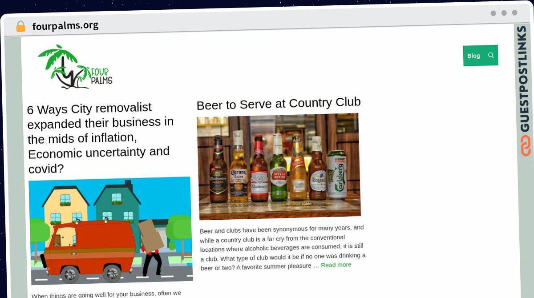Open the Blog menu item
534x298 pixels.
[473, 56]
